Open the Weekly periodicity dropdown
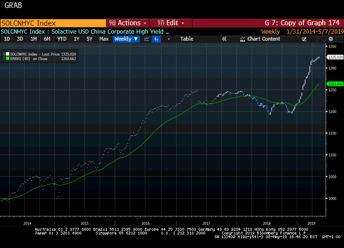Image resolution: width=344 pixels, height=248 pixels. 127,39
